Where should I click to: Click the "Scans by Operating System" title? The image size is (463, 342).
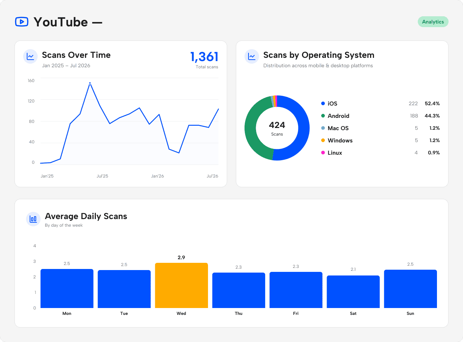pyautogui.click(x=319, y=55)
